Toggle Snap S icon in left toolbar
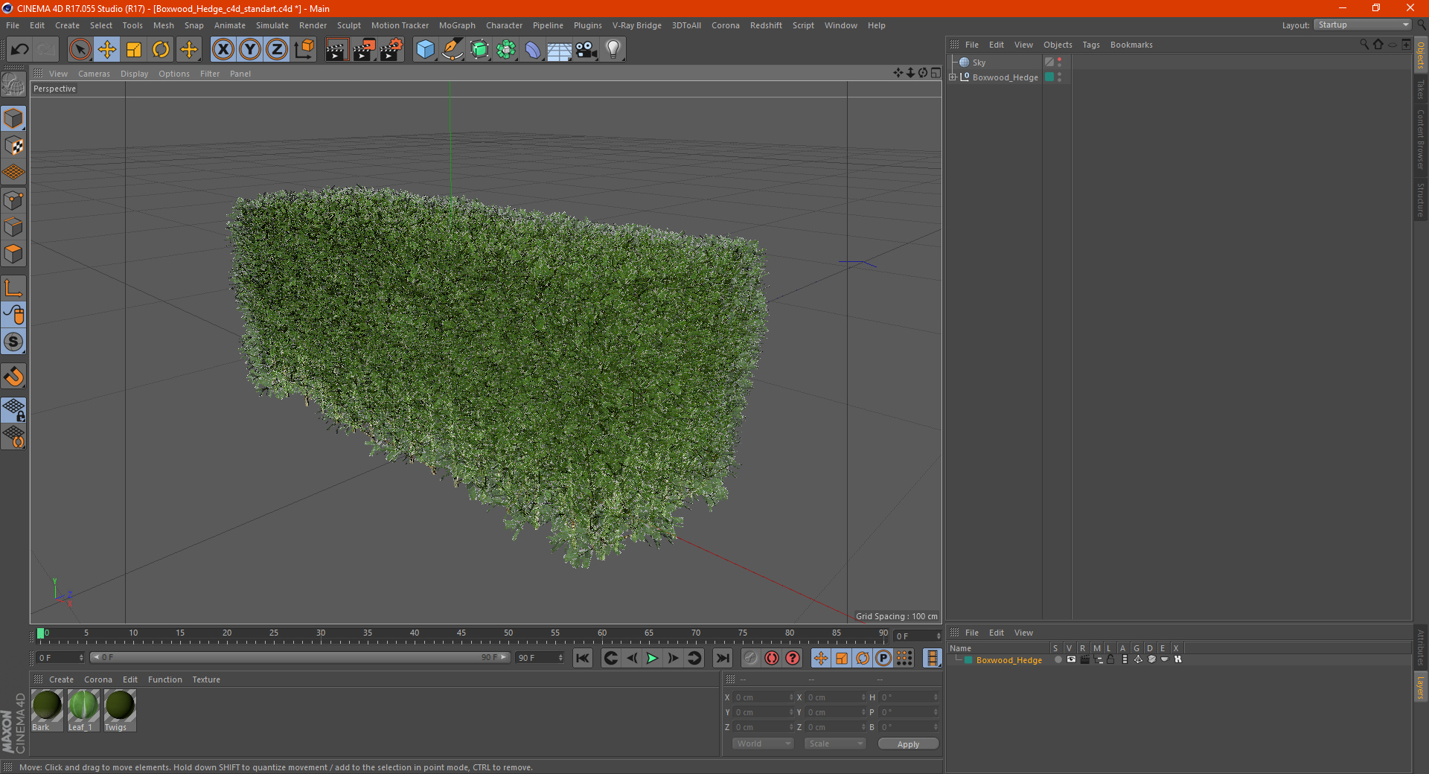This screenshot has width=1429, height=774. [13, 342]
